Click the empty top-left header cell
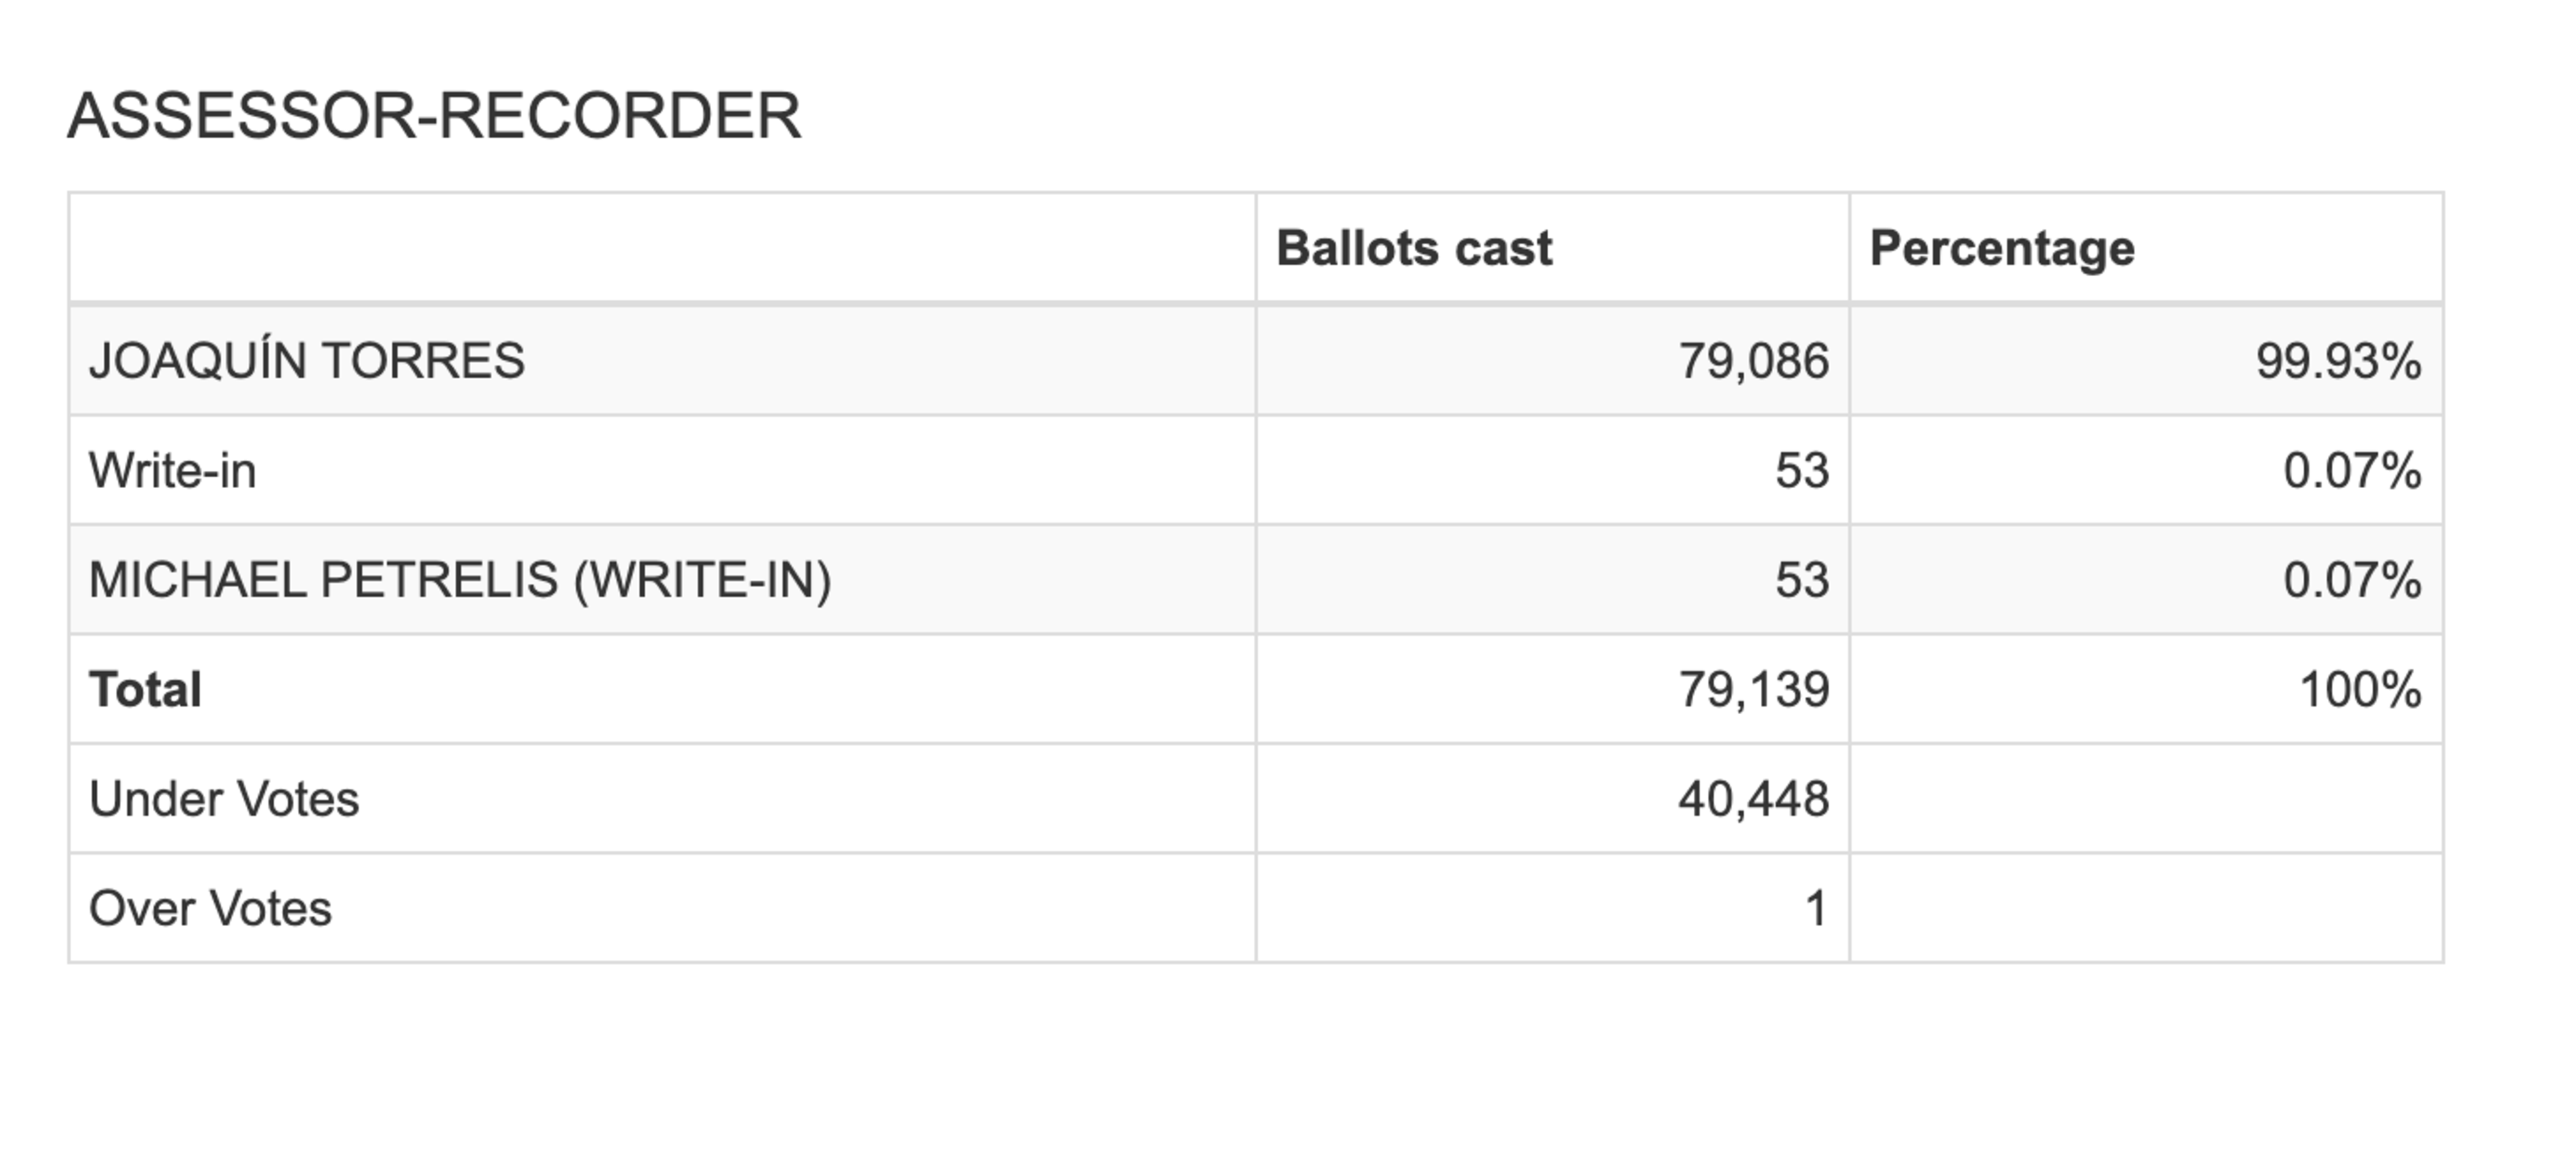 (x=662, y=248)
